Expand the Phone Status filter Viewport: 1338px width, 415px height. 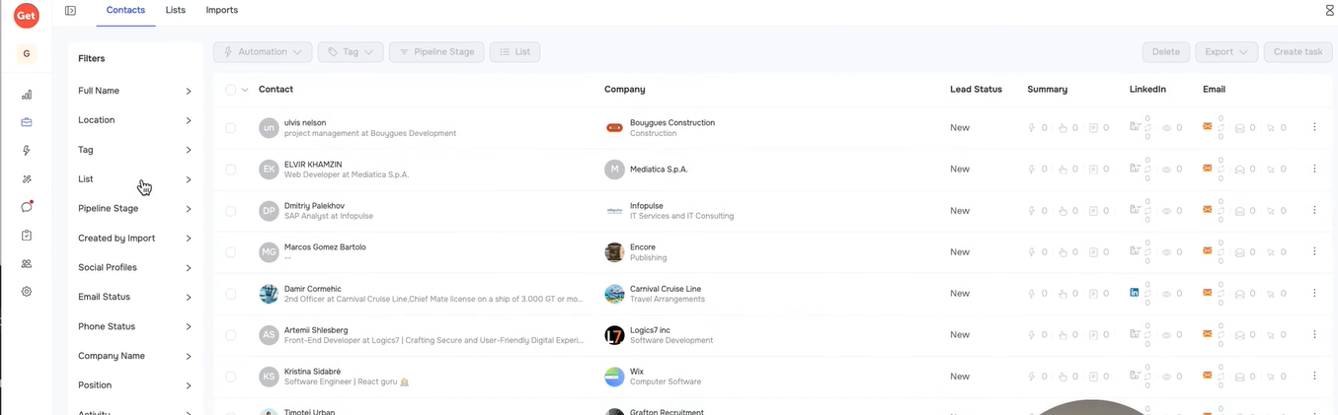tap(135, 326)
